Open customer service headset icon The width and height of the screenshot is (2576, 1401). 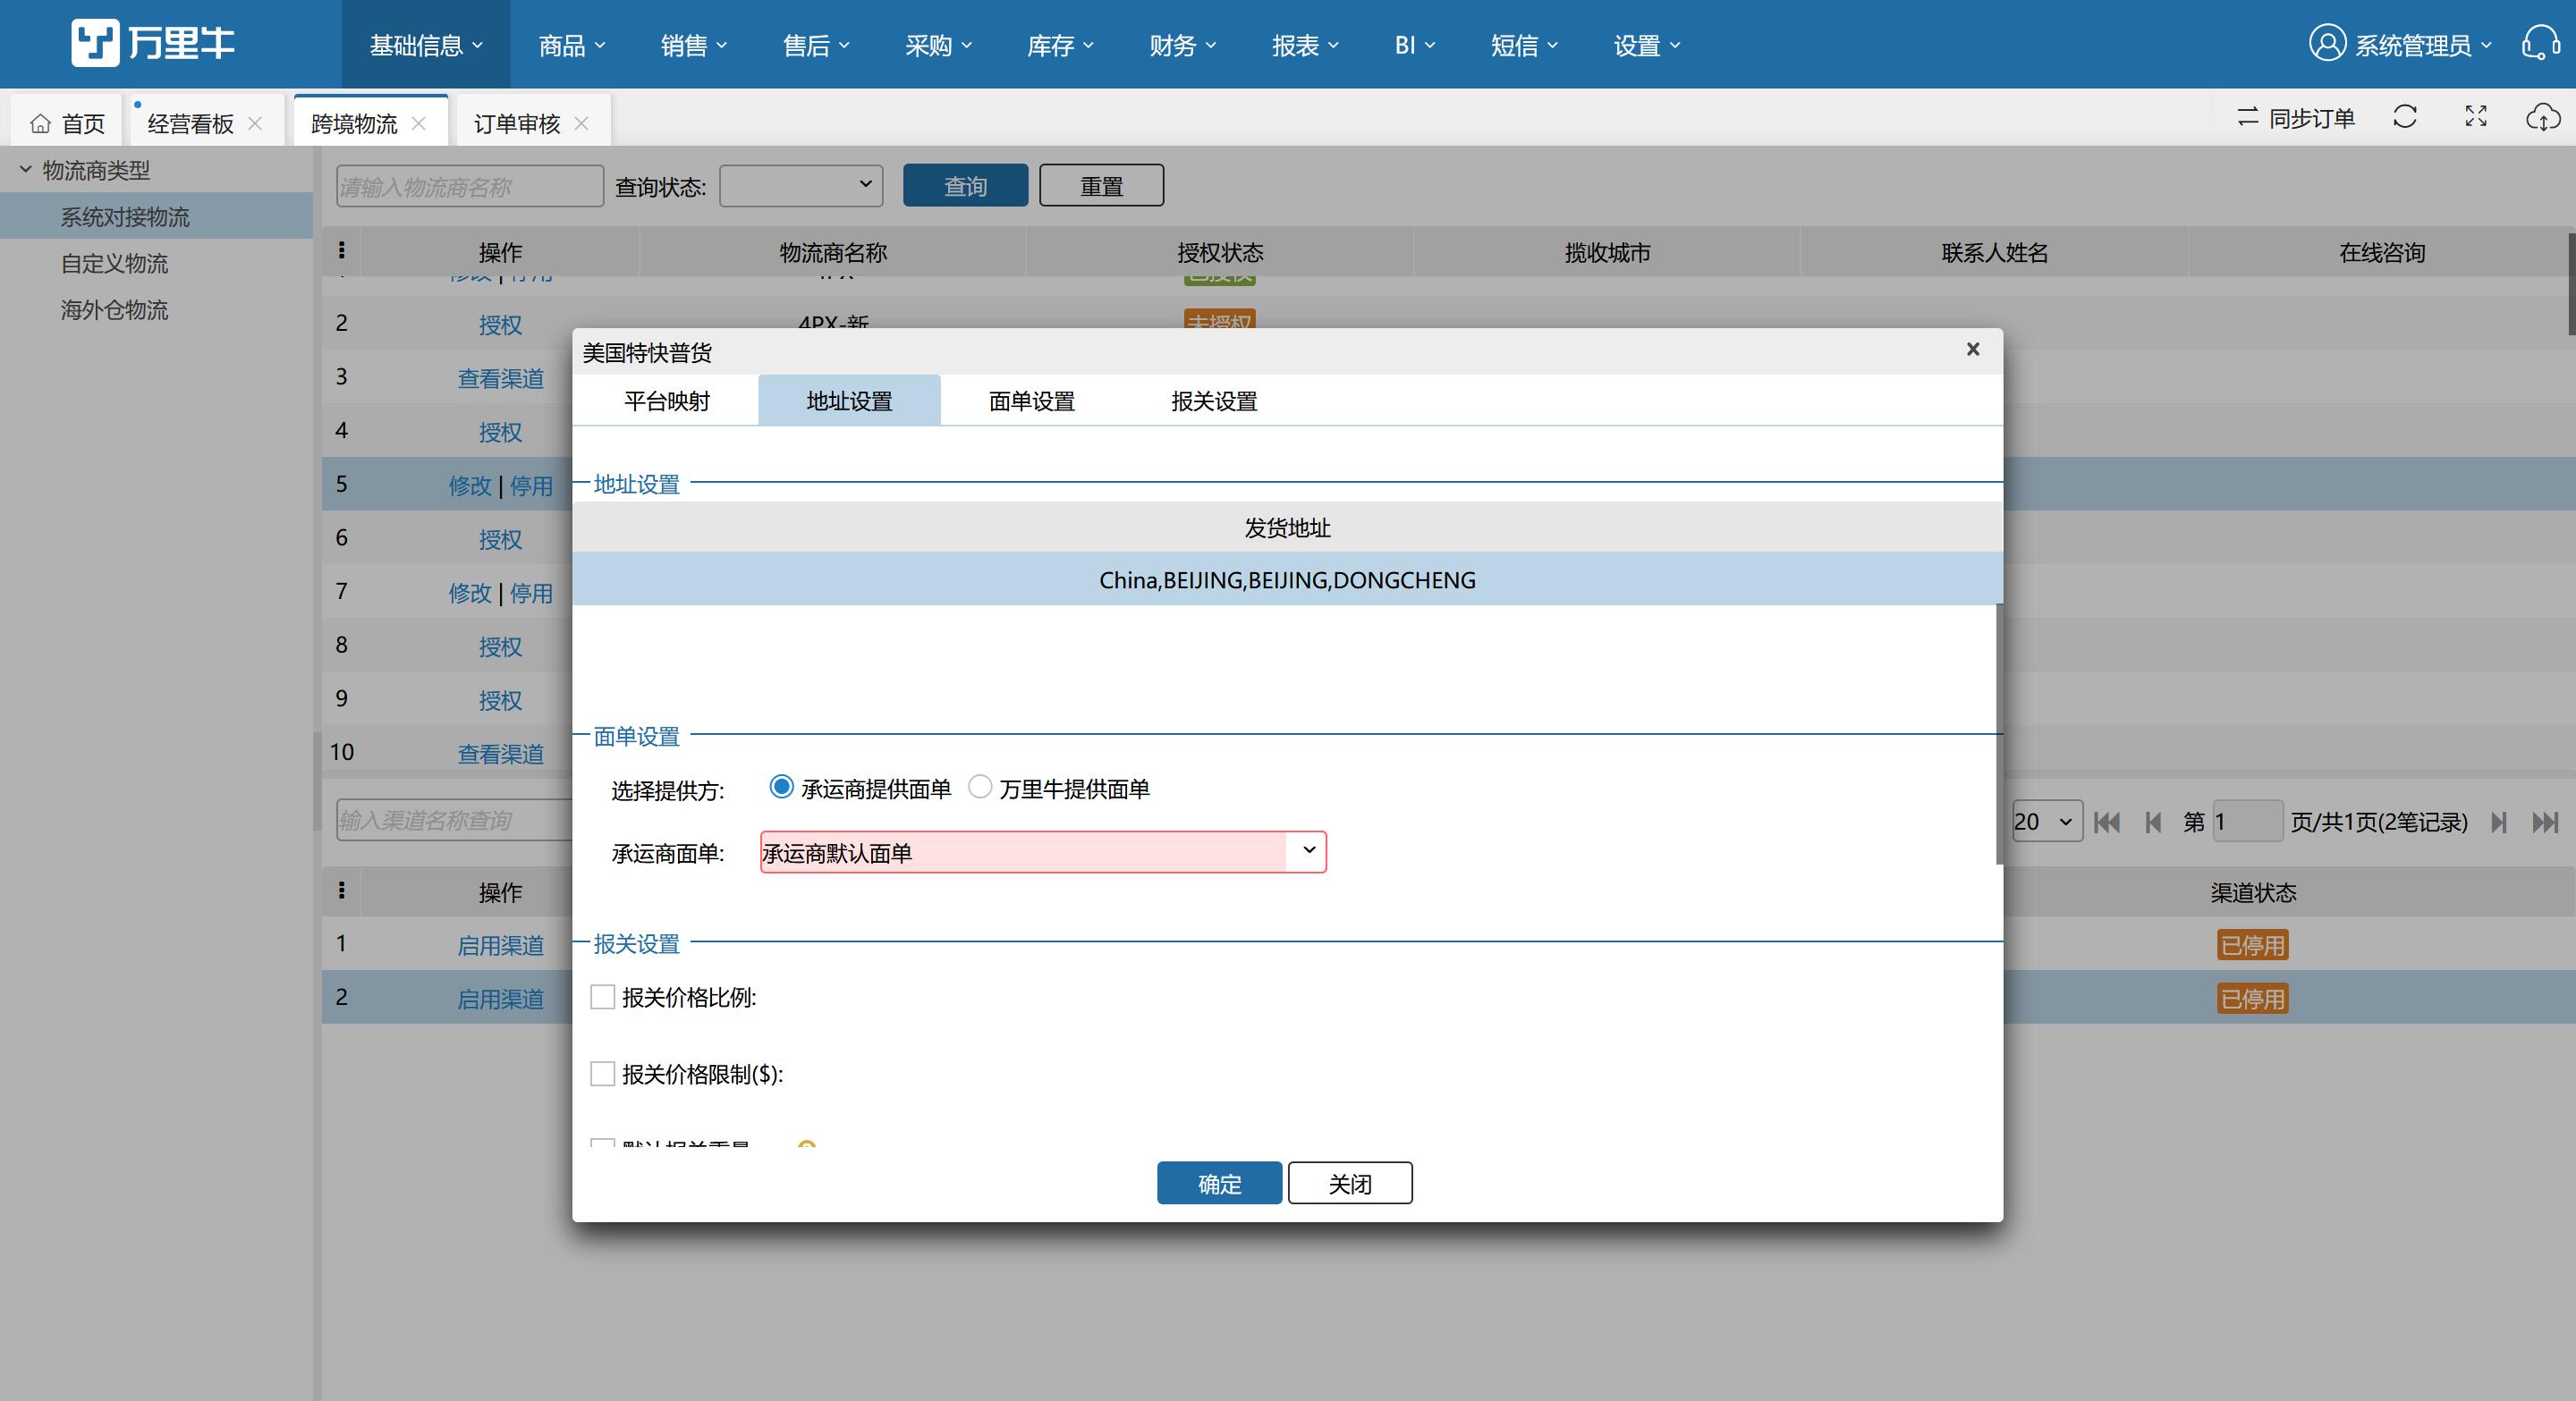pos(2541,44)
